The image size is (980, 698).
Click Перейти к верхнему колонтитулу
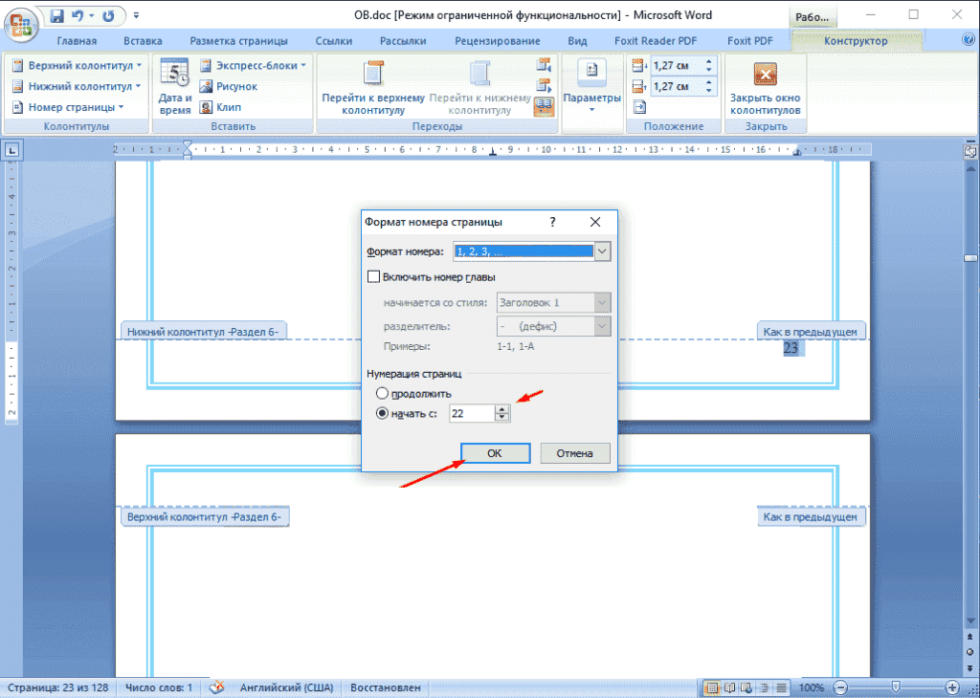373,87
